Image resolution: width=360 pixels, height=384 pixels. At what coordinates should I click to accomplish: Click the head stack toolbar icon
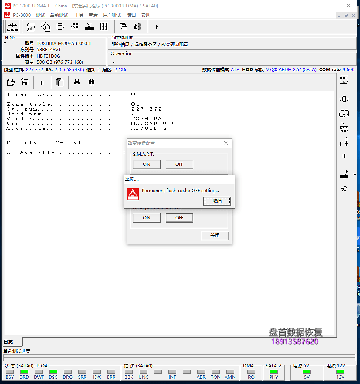[89, 27]
